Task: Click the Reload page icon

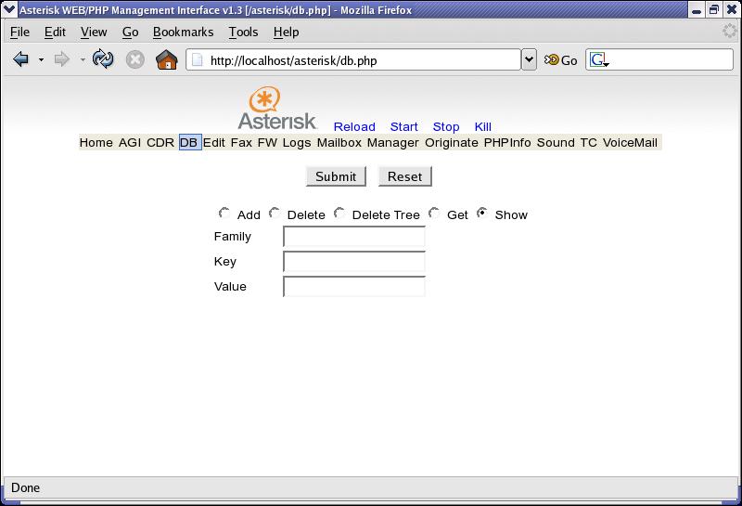Action: (103, 60)
